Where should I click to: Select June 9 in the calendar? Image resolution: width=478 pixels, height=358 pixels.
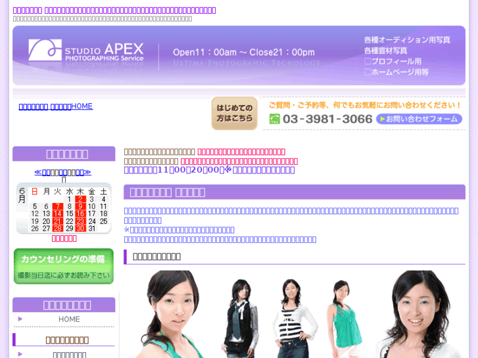(80, 206)
